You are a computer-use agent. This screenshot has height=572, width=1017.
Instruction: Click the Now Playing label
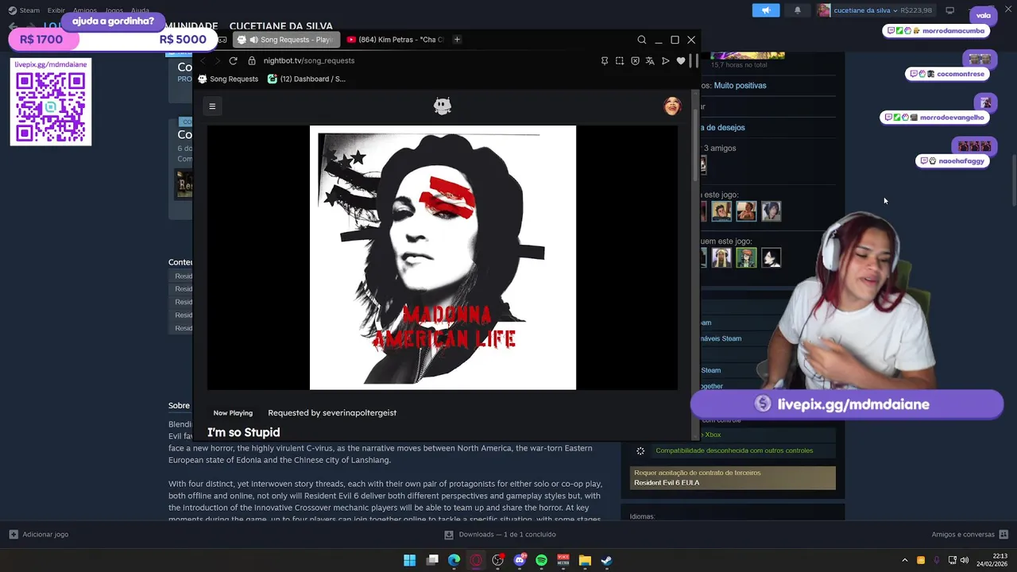233,413
